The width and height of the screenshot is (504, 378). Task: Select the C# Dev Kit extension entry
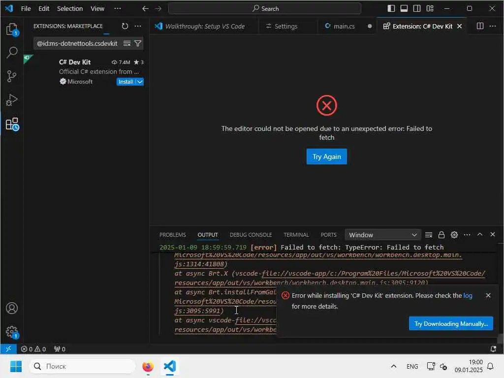click(86, 72)
